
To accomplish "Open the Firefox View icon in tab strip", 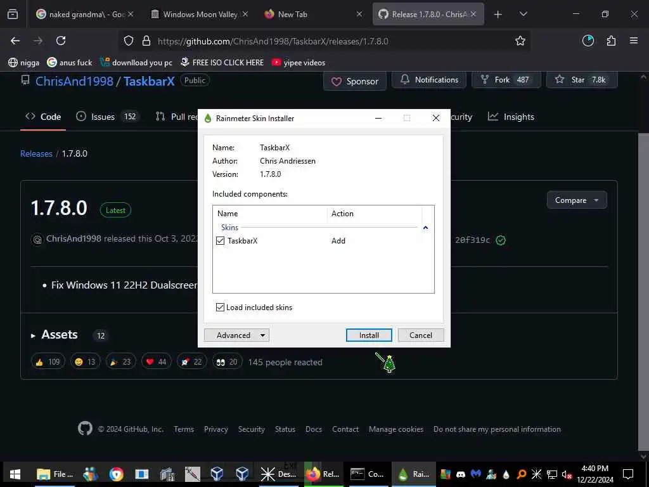I will pyautogui.click(x=13, y=14).
